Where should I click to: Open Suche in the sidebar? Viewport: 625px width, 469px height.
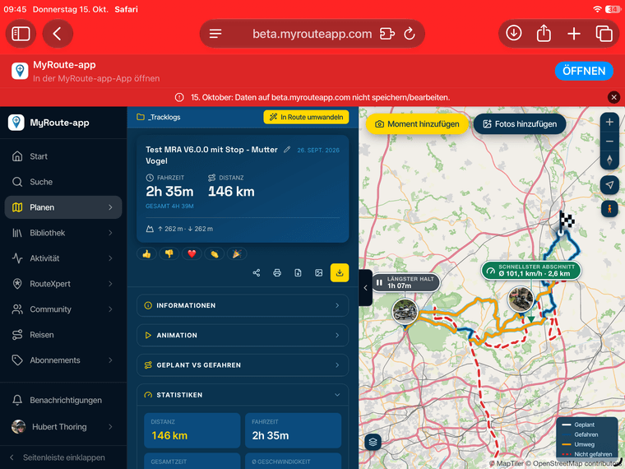click(x=63, y=182)
